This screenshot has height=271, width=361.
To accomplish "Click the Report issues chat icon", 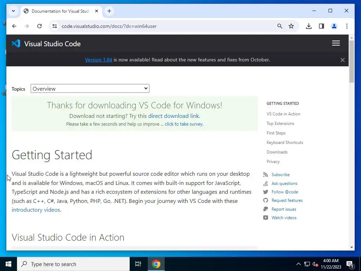I will (x=265, y=209).
